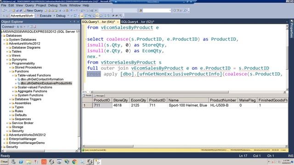This screenshot has width=294, height=165.
Task: Close the SQLQuery1 tab
Action: pos(118,22)
